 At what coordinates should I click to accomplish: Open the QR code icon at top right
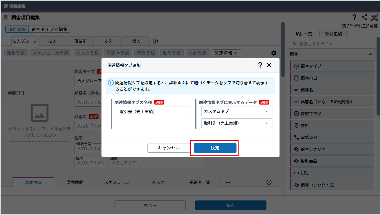point(374,18)
